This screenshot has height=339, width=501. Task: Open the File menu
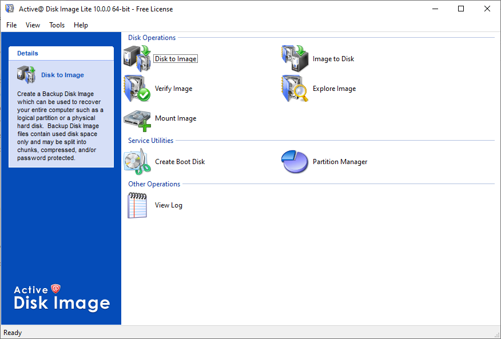click(x=11, y=25)
